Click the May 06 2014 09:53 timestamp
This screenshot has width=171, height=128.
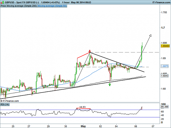(x=81, y=2)
